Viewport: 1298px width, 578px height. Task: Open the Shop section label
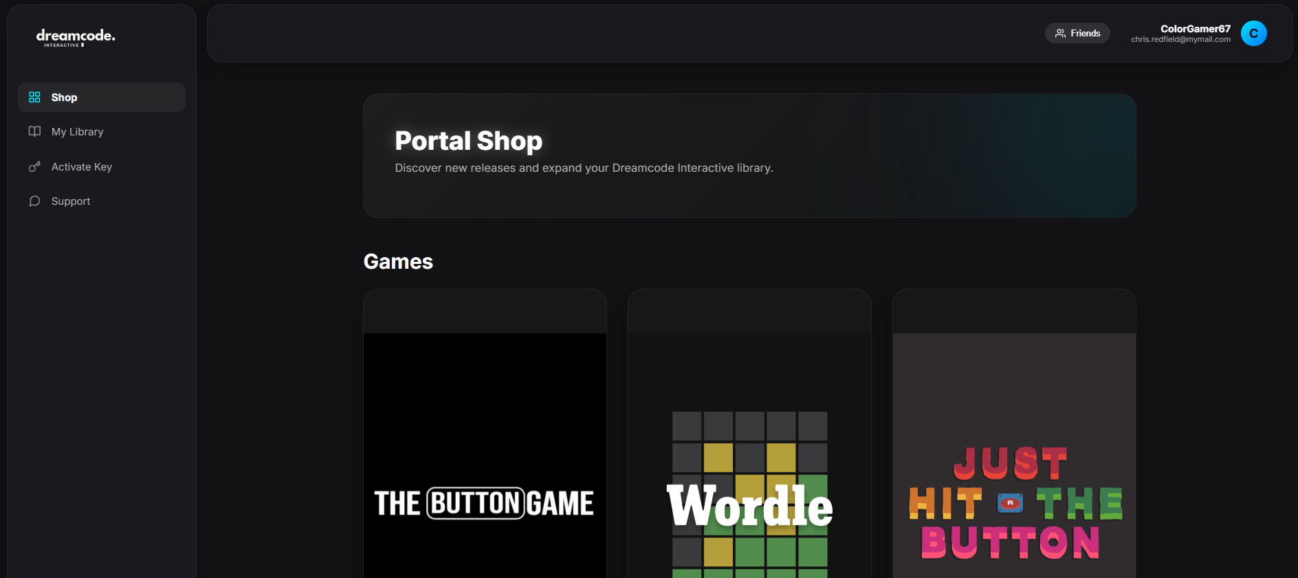click(x=64, y=98)
